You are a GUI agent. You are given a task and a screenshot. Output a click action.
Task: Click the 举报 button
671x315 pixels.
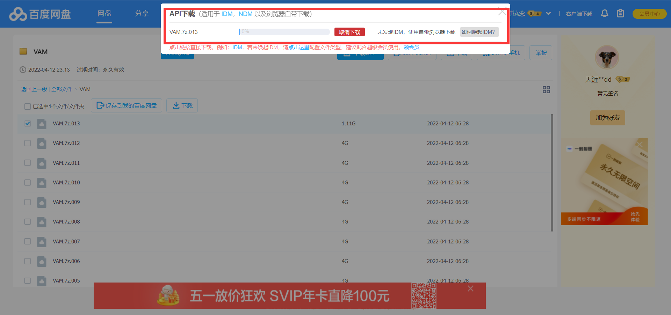tap(541, 53)
